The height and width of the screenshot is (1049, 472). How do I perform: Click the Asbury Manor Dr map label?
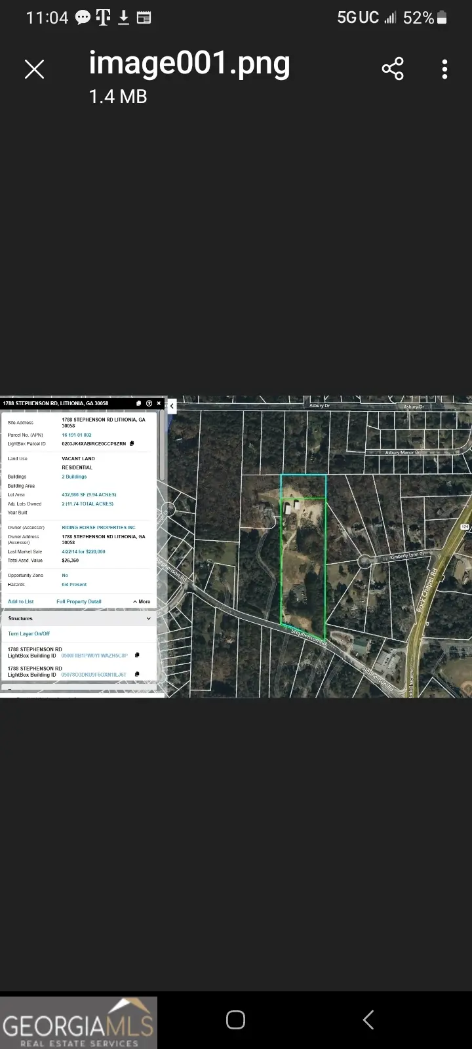[403, 452]
